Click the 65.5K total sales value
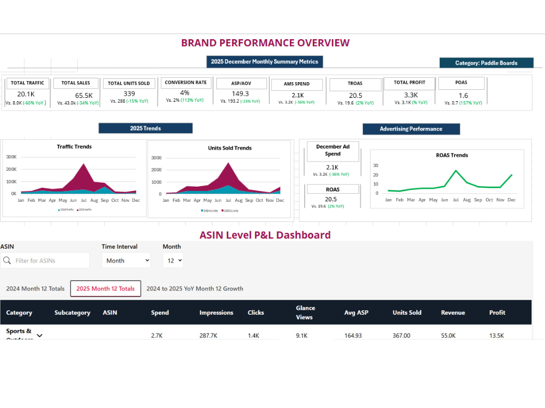Screen dimensions: 545x408 point(84,95)
